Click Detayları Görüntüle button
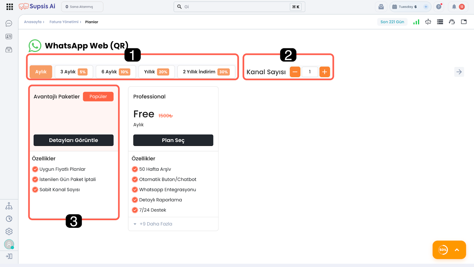This screenshot has width=474, height=267. coord(73,140)
